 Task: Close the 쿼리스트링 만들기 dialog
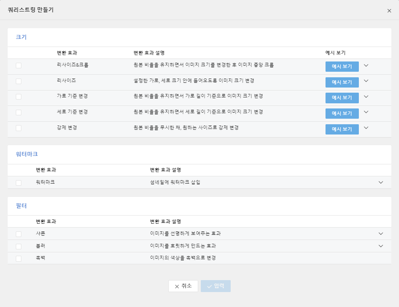click(x=389, y=11)
